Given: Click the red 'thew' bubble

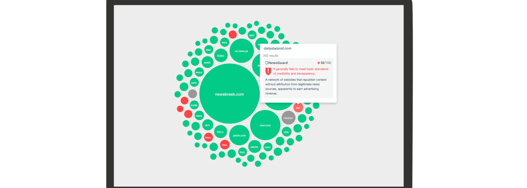Looking at the screenshot, I should click(x=208, y=137).
